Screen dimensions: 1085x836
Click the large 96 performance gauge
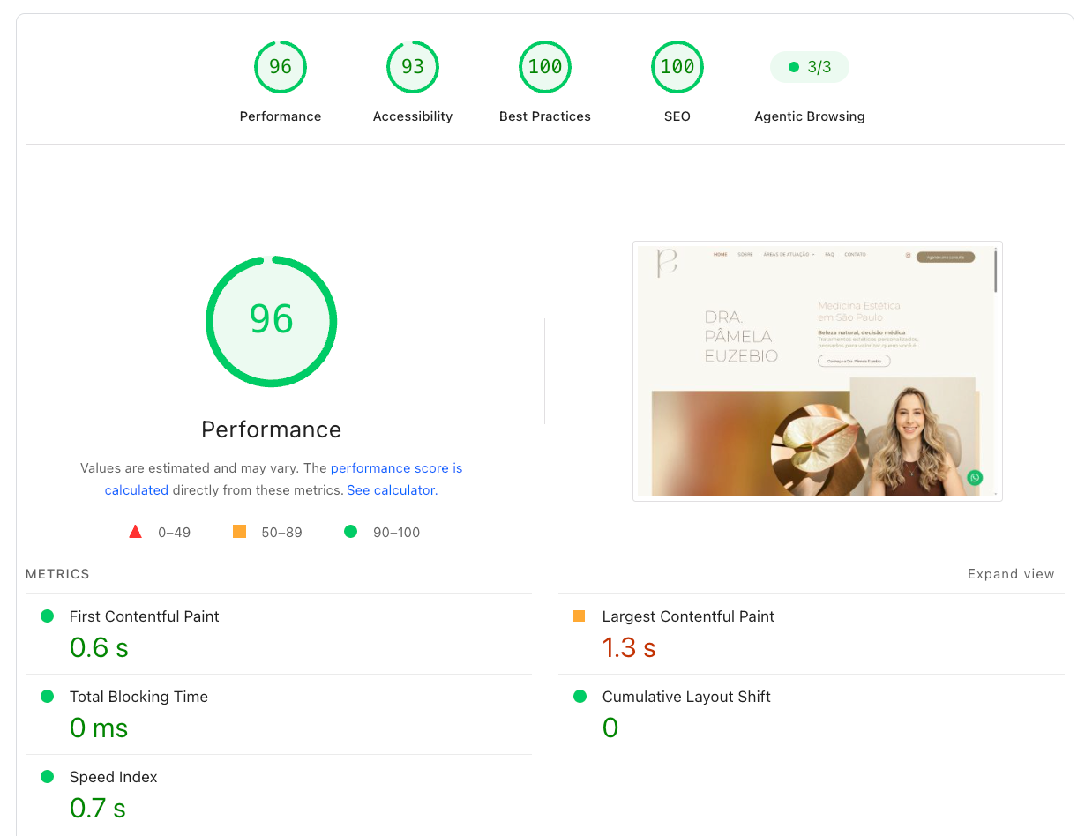[x=272, y=321]
